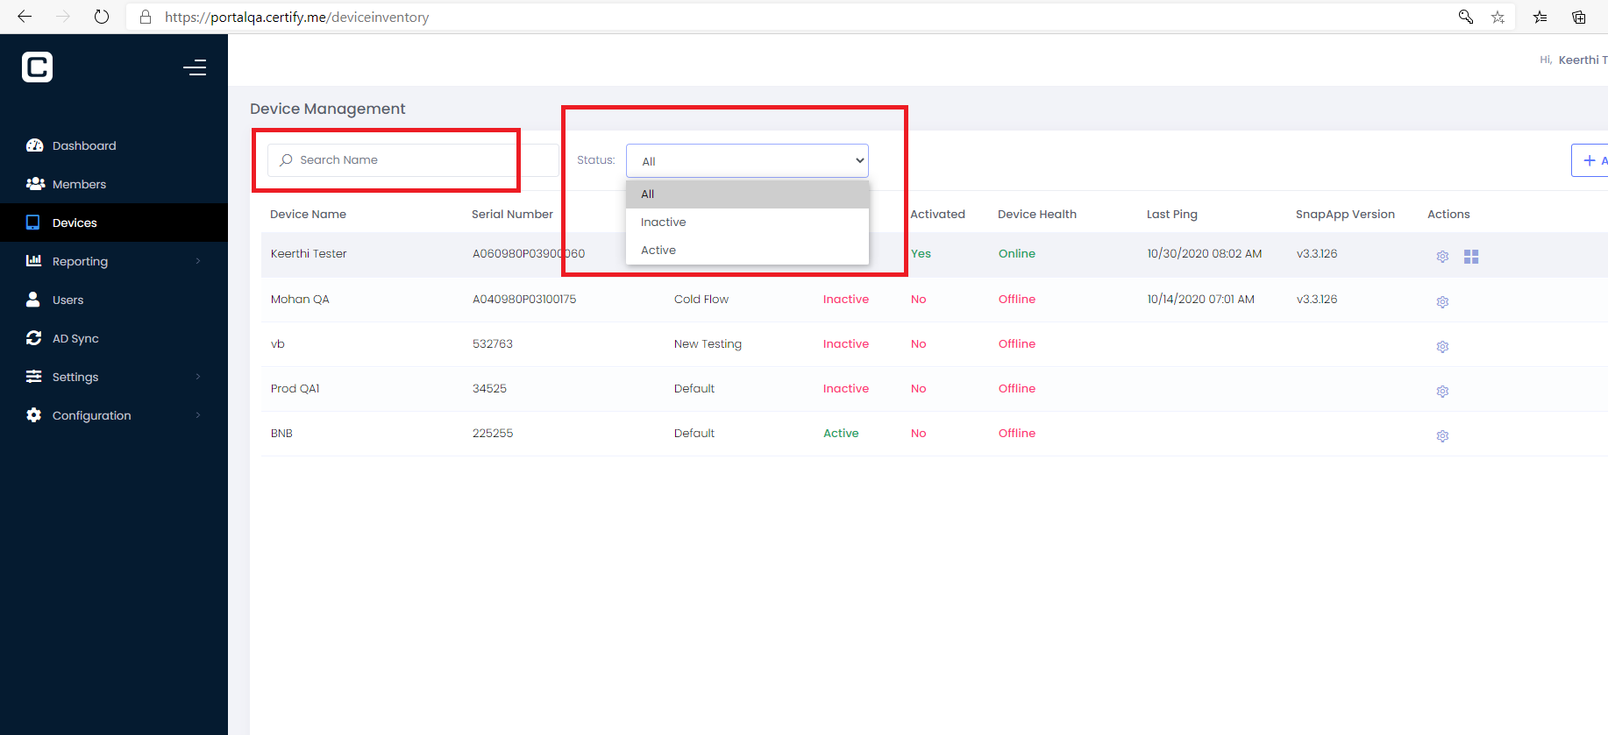Open settings gear for Keerthi Tester
Image resolution: width=1608 pixels, height=735 pixels.
(x=1442, y=257)
